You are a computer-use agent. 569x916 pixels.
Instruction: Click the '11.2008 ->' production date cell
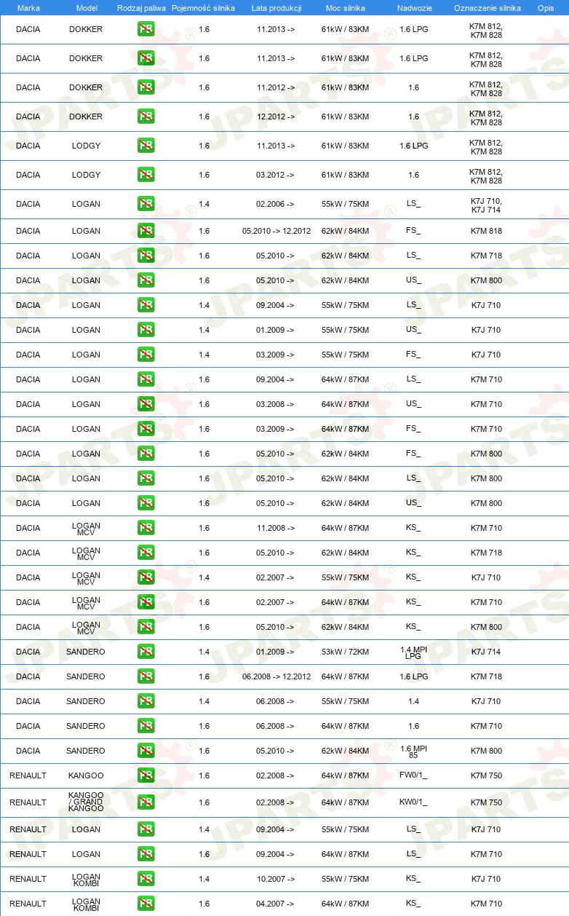coord(275,528)
